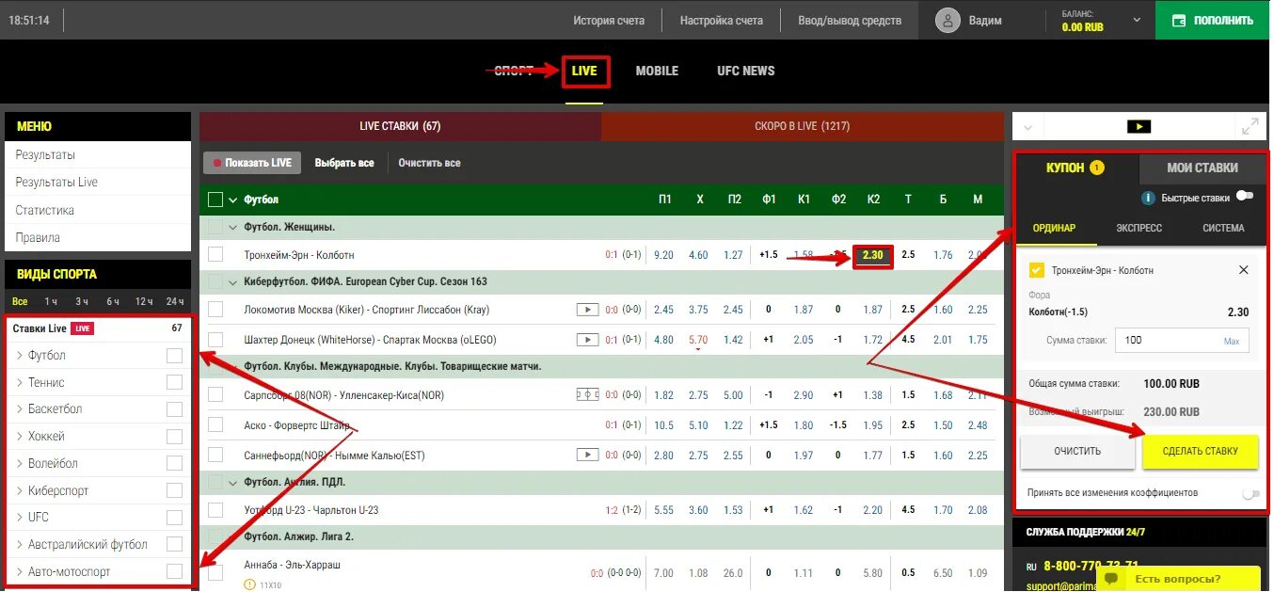Expand the video player to fullscreen
The image size is (1274, 592).
point(1250,126)
